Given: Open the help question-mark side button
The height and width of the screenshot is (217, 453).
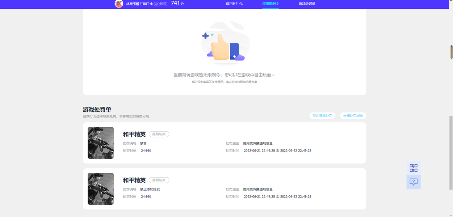Looking at the screenshot, I should (x=414, y=182).
